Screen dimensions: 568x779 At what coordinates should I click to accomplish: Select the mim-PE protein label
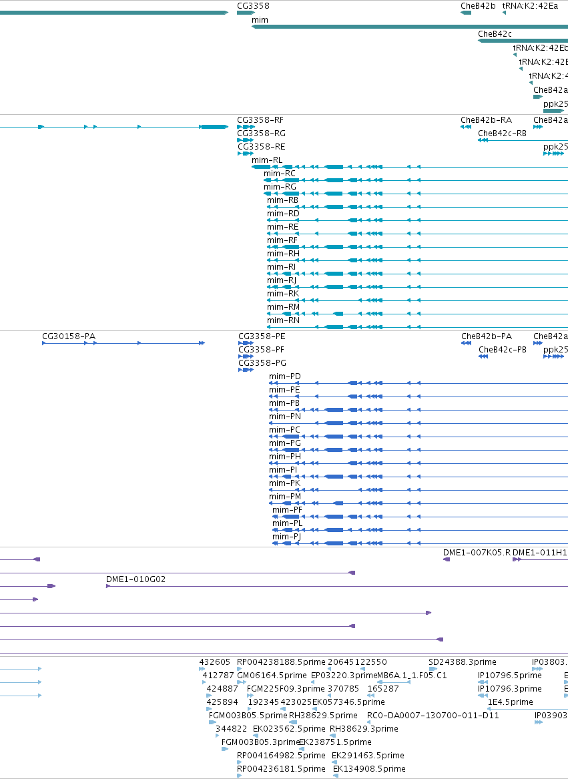[x=284, y=391]
